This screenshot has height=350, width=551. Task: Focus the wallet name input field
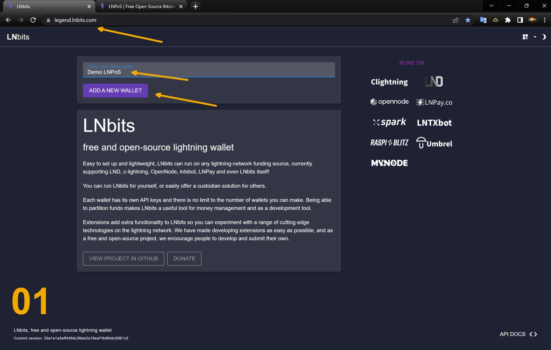coord(209,72)
